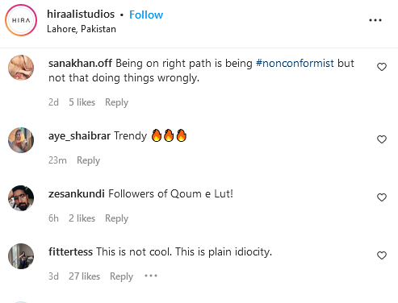Screen dimensions: 398x303
Task: Like aye_shaibrar's Trendy comment heart
Action: click(x=382, y=139)
